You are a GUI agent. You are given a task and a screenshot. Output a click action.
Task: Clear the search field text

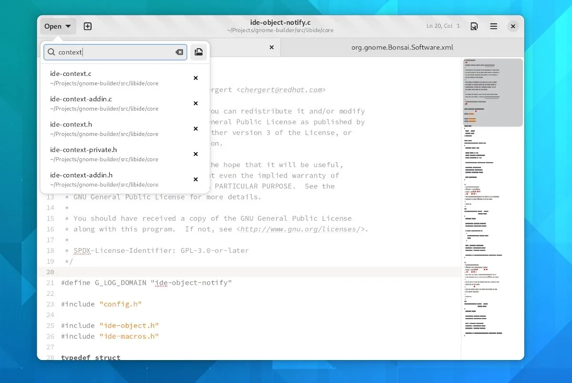(x=179, y=52)
